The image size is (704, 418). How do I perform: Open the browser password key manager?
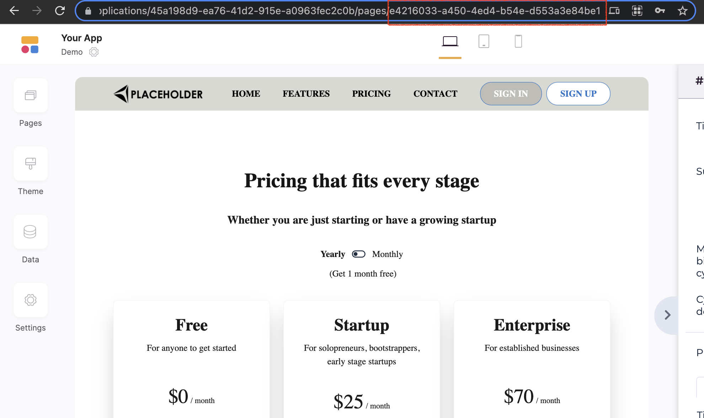(660, 11)
